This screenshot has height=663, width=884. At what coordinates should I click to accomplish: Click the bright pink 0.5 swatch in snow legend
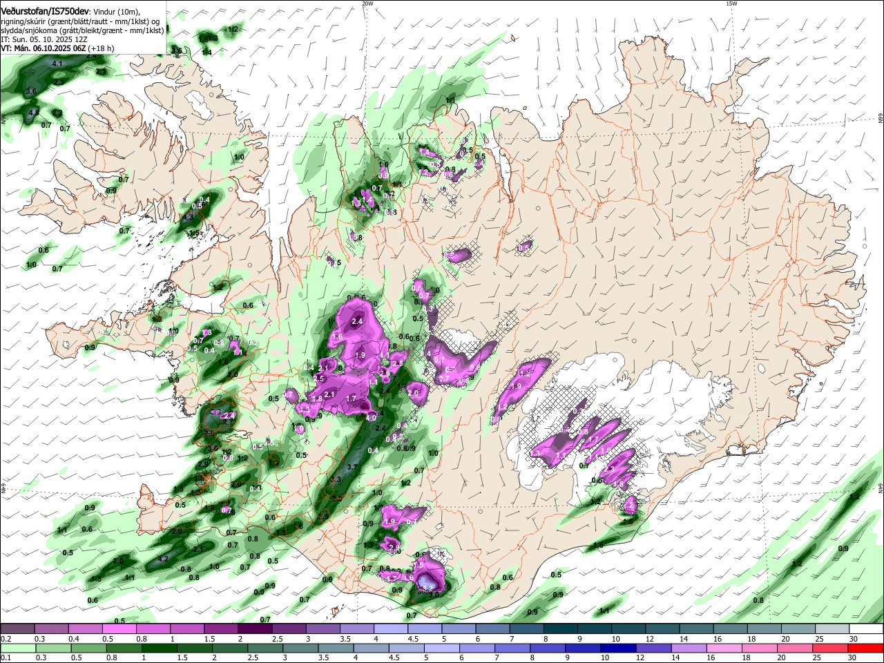click(119, 629)
